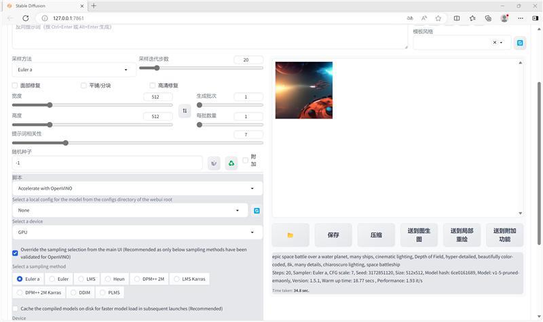The image size is (543, 322).
Task: Reuse last seed with recycle icon
Action: [x=231, y=163]
